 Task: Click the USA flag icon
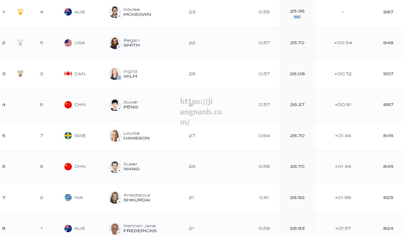pos(68,43)
